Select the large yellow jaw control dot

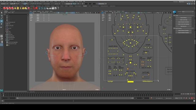click(x=130, y=63)
